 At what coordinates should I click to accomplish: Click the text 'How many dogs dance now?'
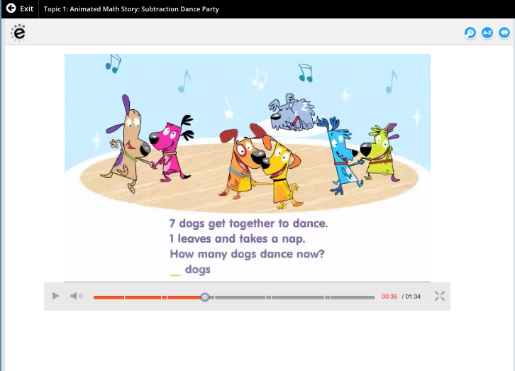247,254
